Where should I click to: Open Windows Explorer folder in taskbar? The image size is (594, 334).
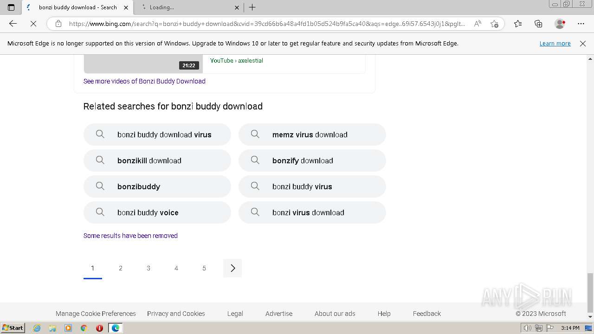coord(52,328)
